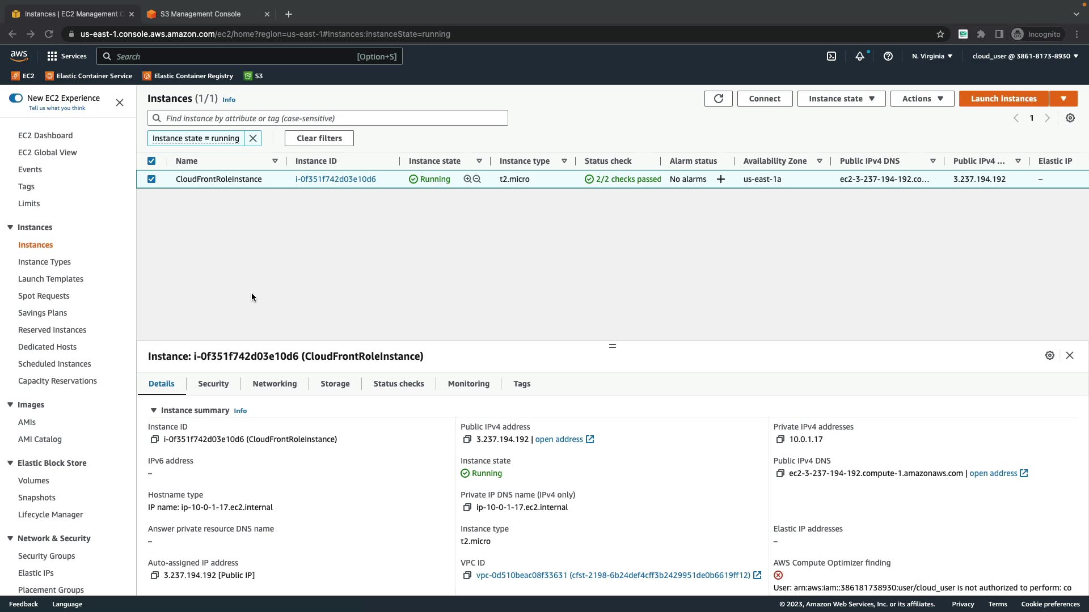Toggle the select-all header checkbox
The width and height of the screenshot is (1089, 612).
pos(151,161)
